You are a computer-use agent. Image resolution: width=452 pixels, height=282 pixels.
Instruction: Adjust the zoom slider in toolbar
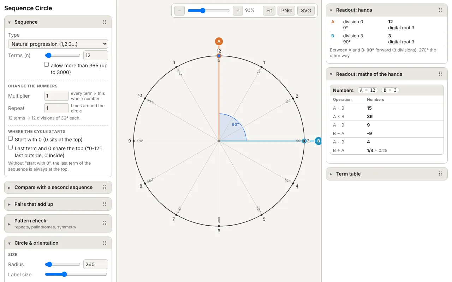(209, 11)
